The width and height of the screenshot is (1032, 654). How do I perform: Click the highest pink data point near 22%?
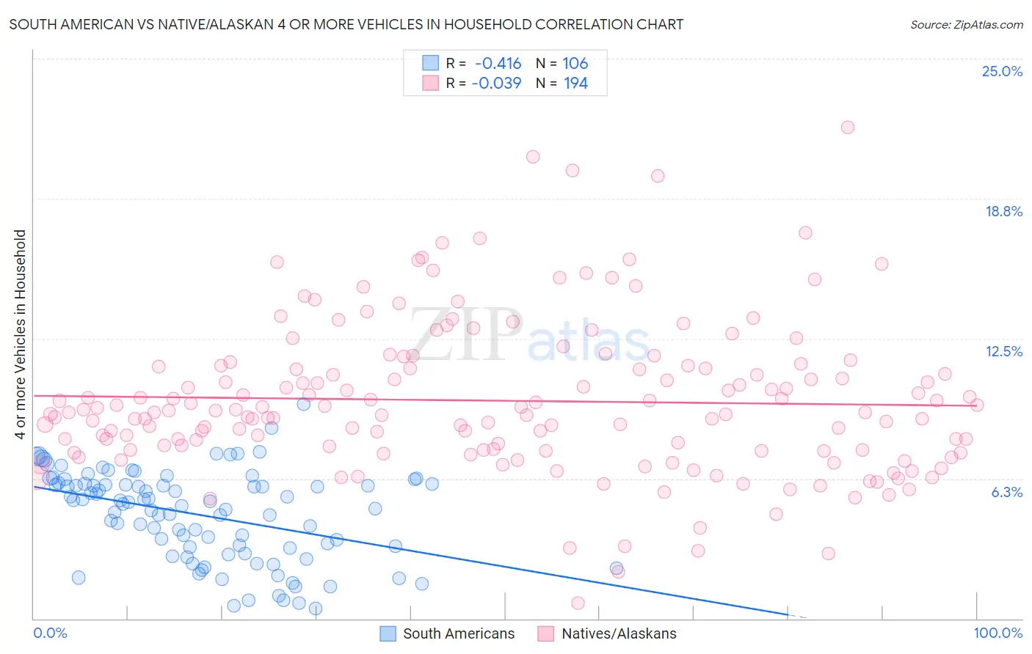[848, 127]
